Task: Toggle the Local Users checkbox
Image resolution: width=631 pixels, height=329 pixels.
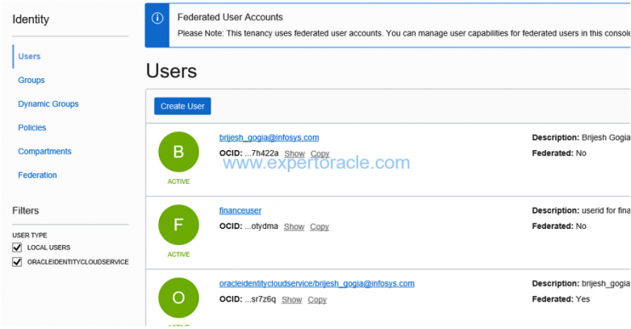Action: point(17,248)
